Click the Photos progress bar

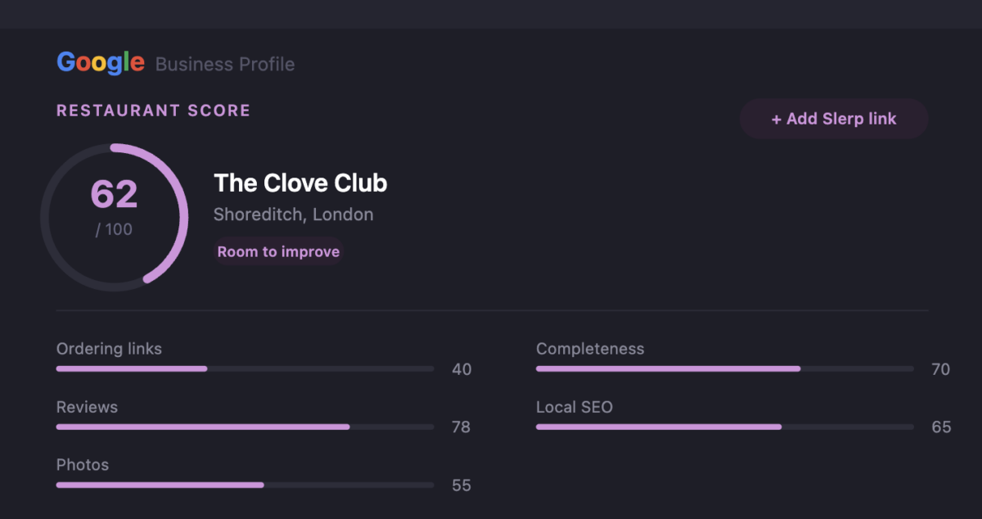click(x=244, y=485)
